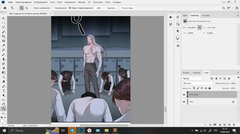Open the 'Файл' menu

pos(10,2)
